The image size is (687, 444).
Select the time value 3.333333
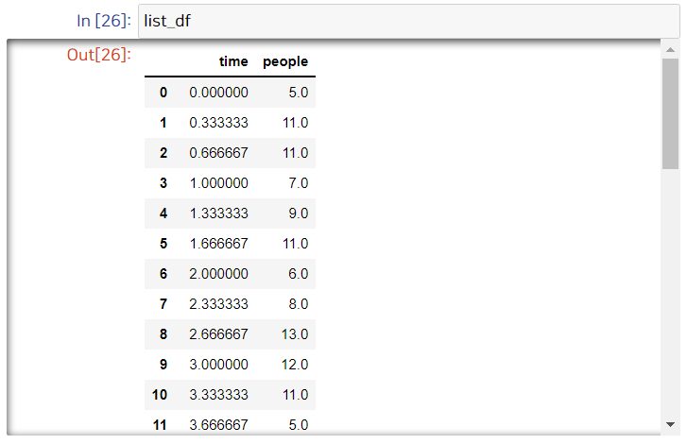pos(218,395)
